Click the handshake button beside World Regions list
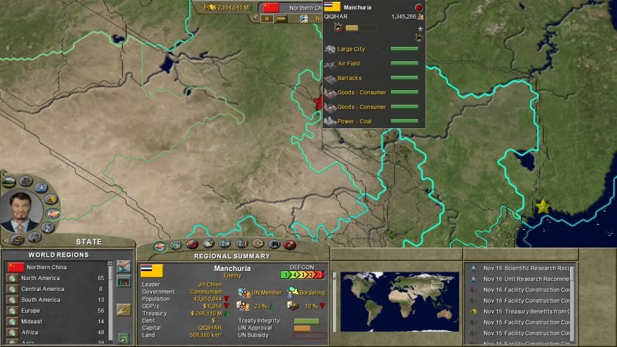The width and height of the screenshot is (617, 347). pyautogui.click(x=124, y=266)
